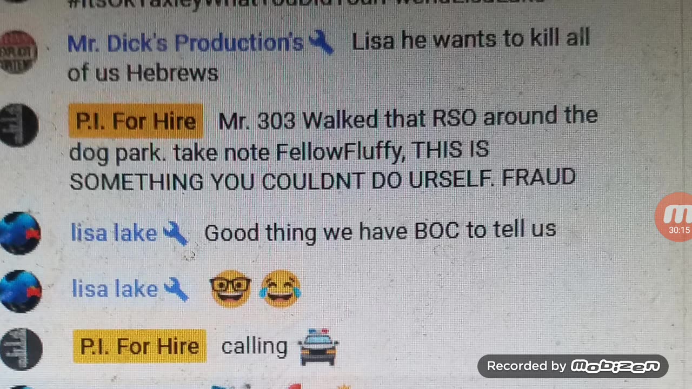Open P.I. For Hire avatar beside calling message
The width and height of the screenshot is (692, 389).
coord(21,349)
